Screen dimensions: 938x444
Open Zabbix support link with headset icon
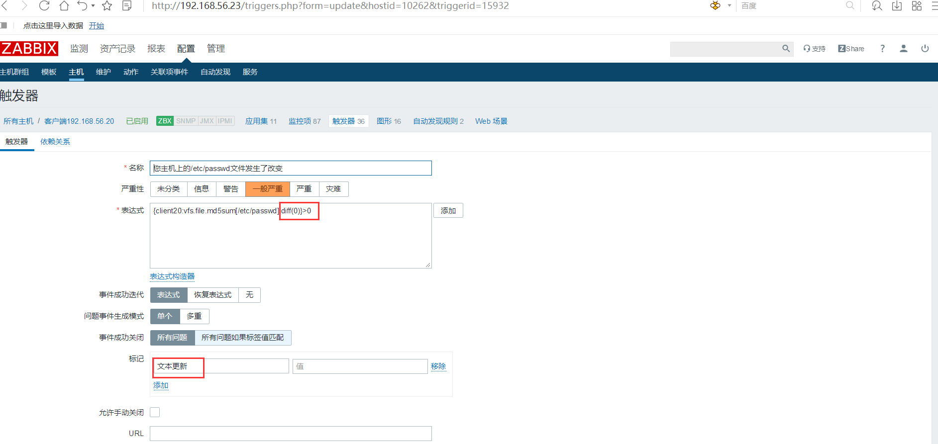tap(814, 49)
